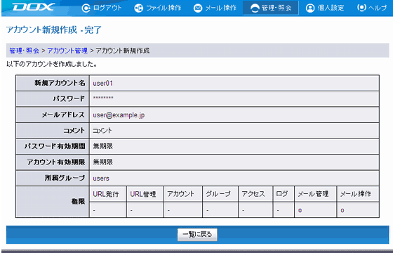Click the 以下のアカウントを作成しました message
Screen dimensions: 393x253
point(52,64)
